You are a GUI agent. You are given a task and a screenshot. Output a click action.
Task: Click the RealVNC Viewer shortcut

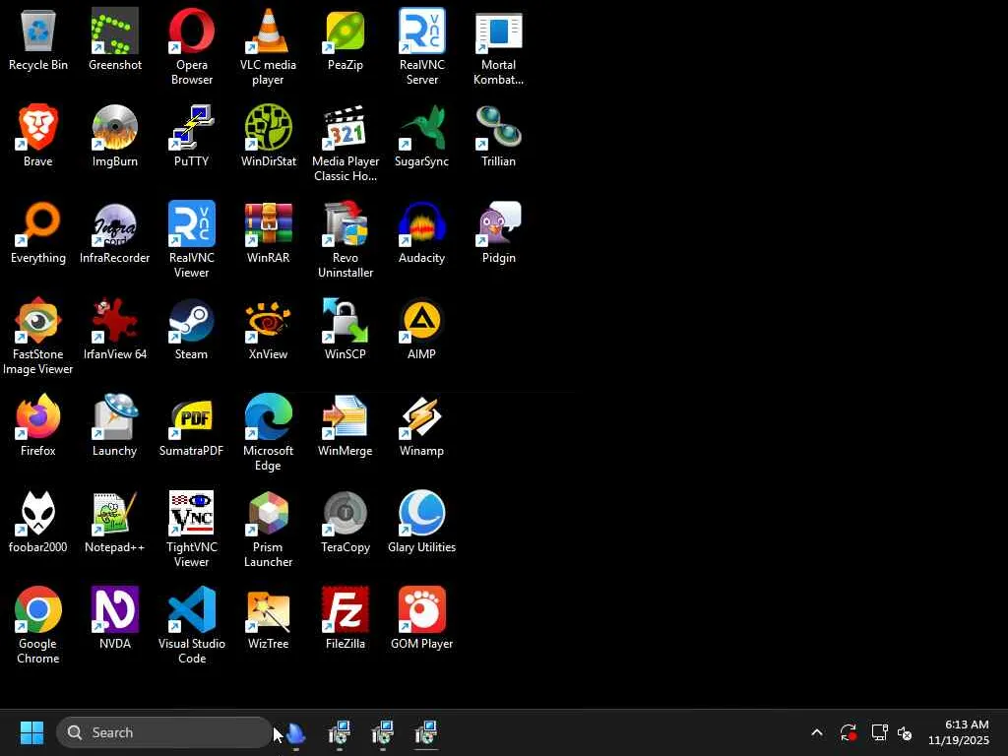pyautogui.click(x=192, y=240)
